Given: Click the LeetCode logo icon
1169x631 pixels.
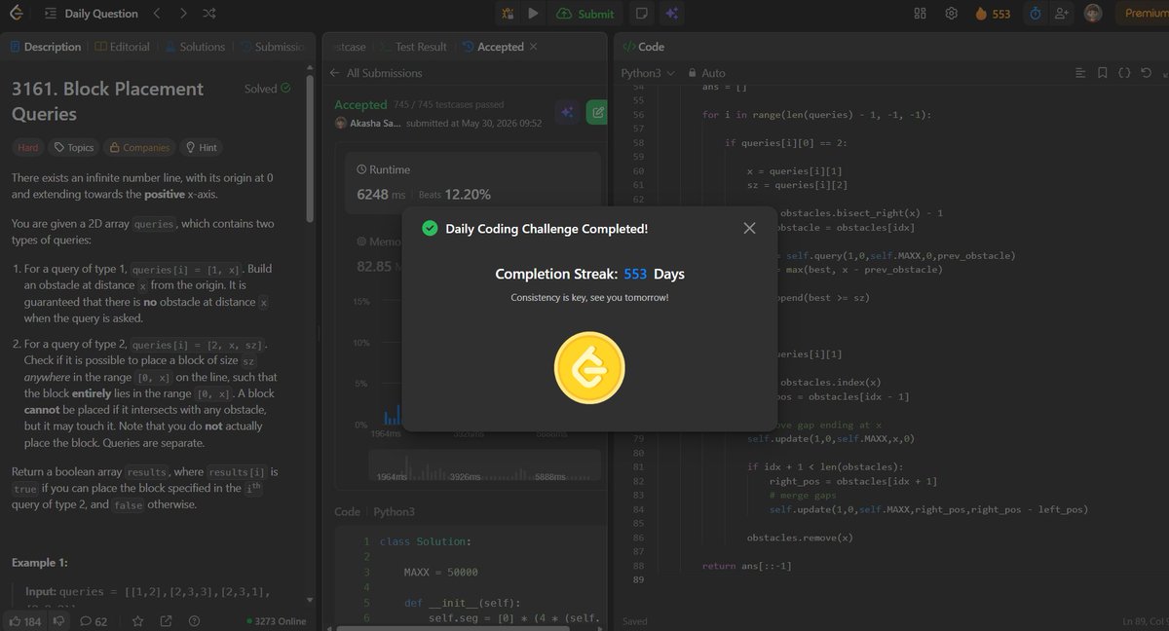Looking at the screenshot, I should [x=16, y=14].
